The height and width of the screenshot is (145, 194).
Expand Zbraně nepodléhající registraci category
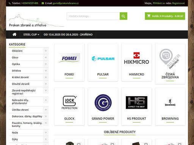tap(46, 91)
